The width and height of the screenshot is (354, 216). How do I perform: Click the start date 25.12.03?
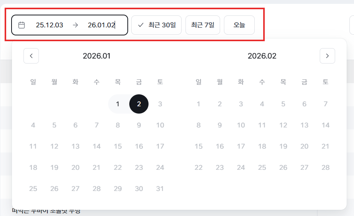click(x=50, y=25)
